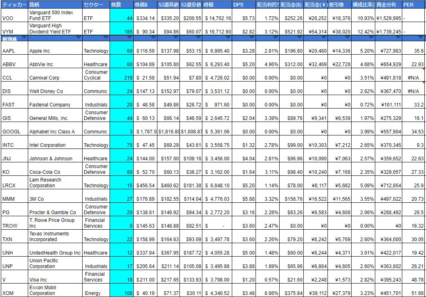426x297 pixels.
Task: Select Procter & Gamble Co cell
Action: tap(55, 209)
